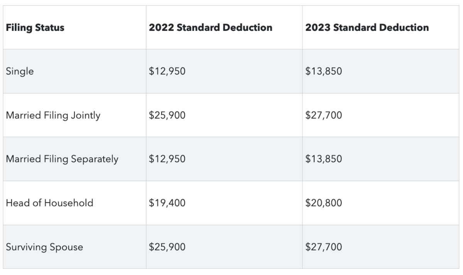Select Married Filing Jointly 2023 value $27,700
Screen dimensions: 463x275
coord(323,115)
